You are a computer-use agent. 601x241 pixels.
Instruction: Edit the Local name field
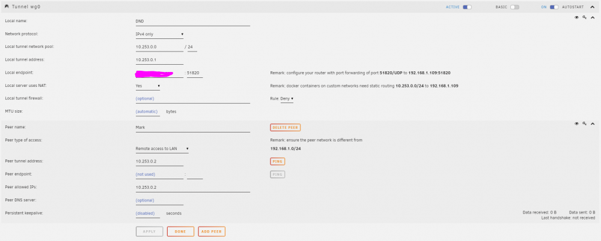(193, 22)
